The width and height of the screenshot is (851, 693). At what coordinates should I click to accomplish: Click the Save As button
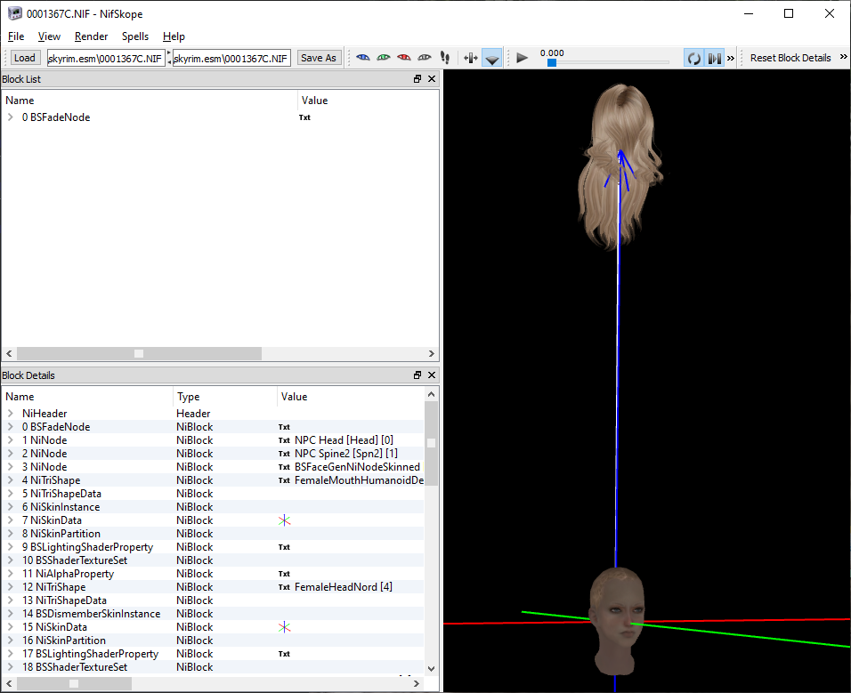coord(319,58)
